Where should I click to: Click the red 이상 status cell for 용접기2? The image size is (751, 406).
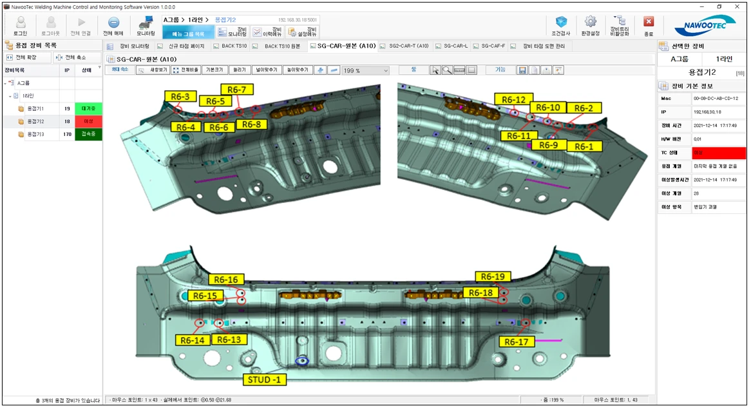click(x=88, y=122)
